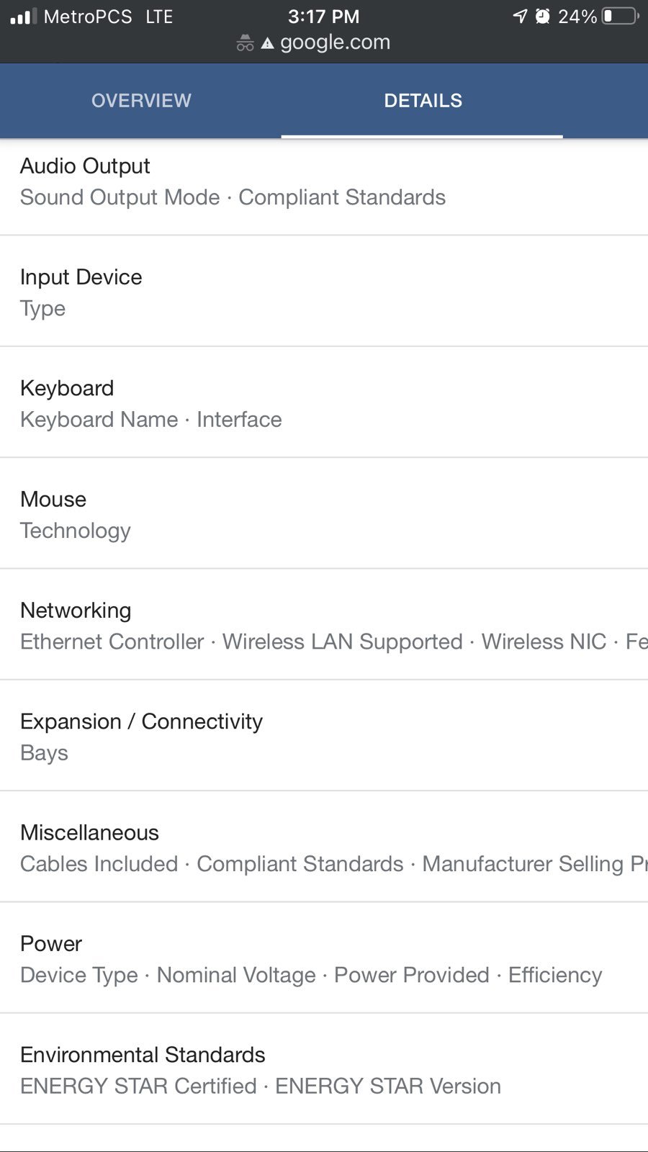Tap the not-secure warning triangle icon
Image resolution: width=648 pixels, height=1152 pixels.
(x=268, y=44)
